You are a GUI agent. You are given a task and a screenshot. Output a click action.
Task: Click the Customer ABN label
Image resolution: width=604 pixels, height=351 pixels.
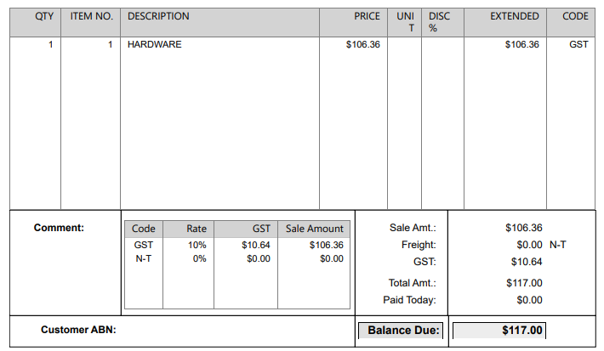coord(78,330)
